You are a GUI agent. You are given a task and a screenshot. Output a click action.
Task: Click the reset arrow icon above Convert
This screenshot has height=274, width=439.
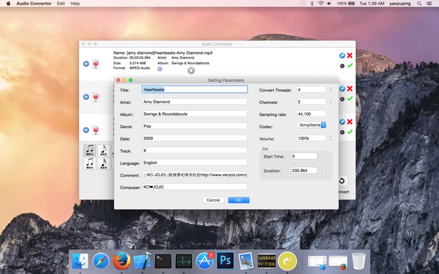point(342,181)
